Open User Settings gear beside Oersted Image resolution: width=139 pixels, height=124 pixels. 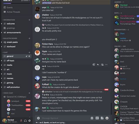point(29,121)
